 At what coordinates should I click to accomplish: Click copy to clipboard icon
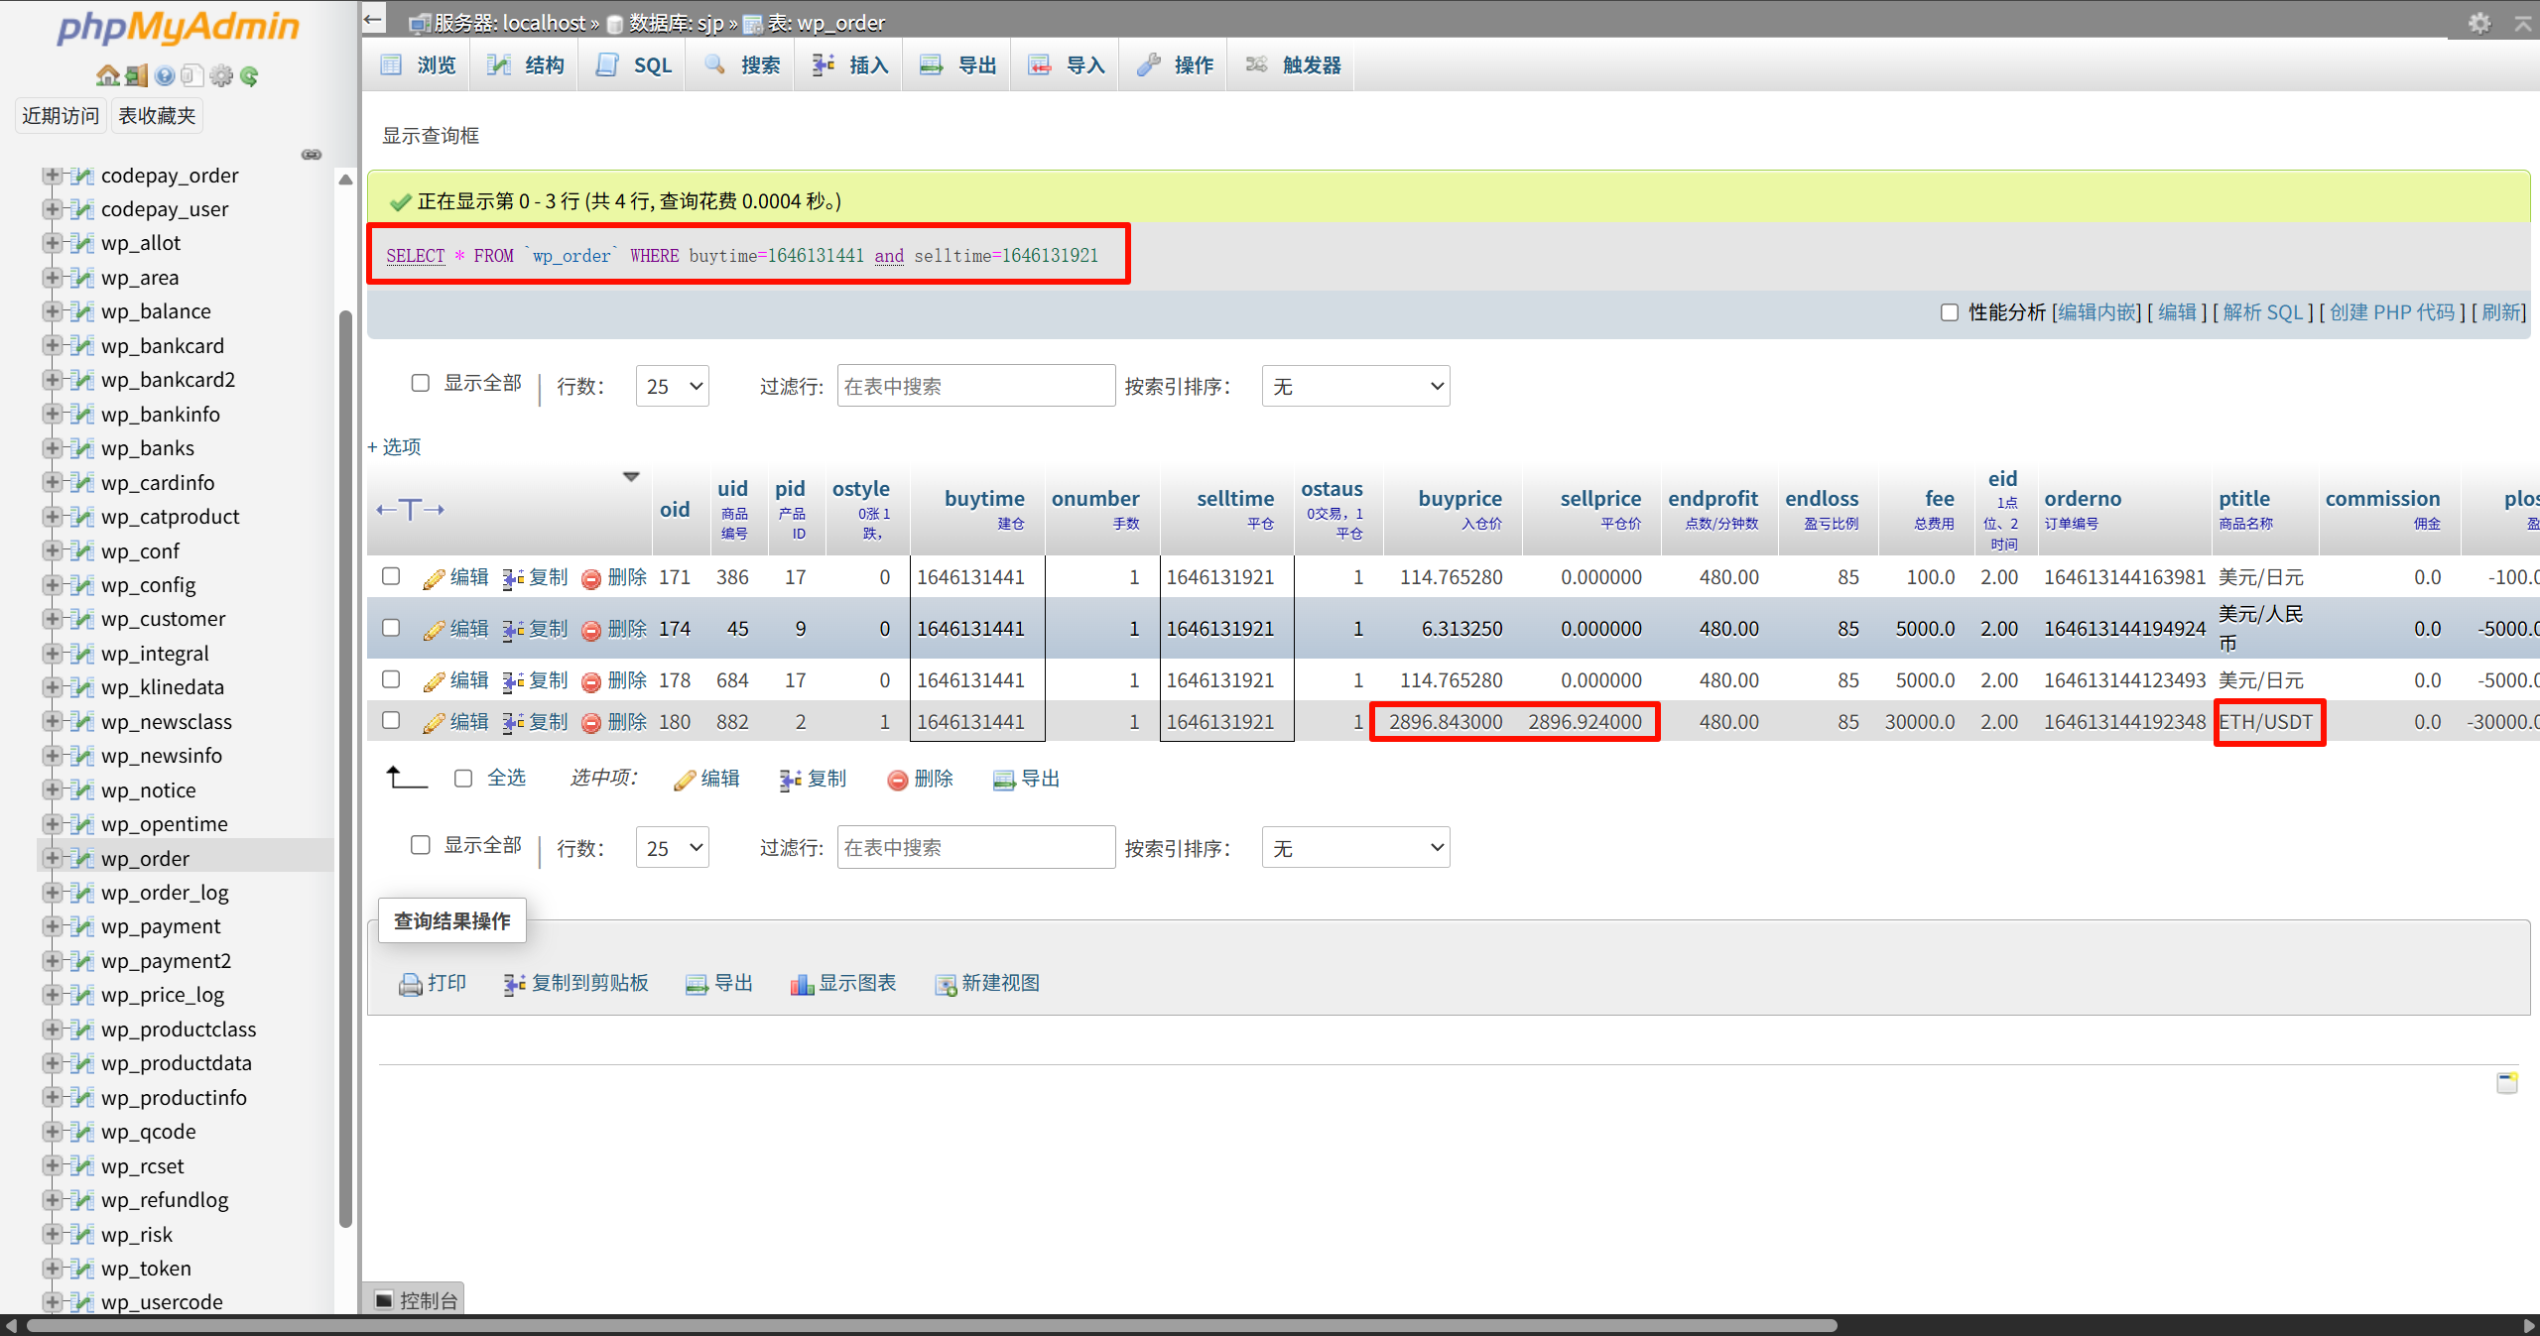point(514,984)
